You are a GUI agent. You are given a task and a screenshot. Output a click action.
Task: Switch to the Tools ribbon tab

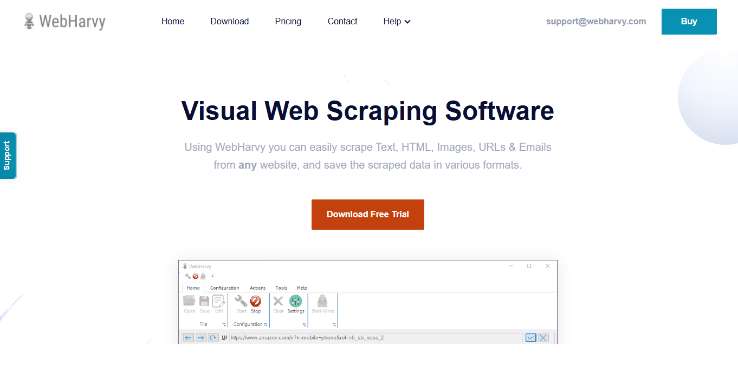[281, 288]
